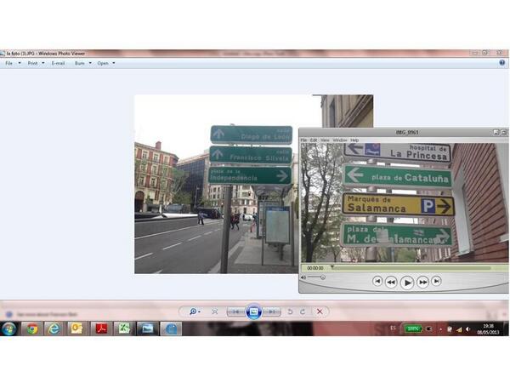The width and height of the screenshot is (510, 383).
Task: Expand the Print dropdown arrow
Action: point(43,63)
